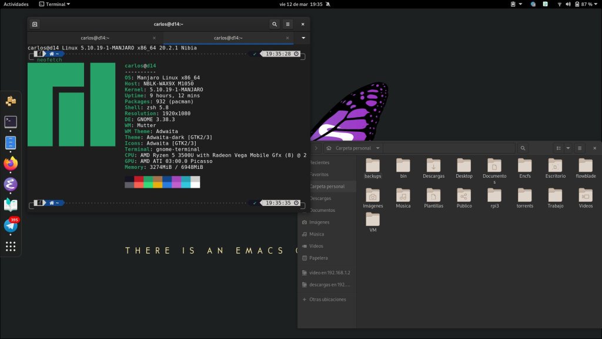Open a new tab in the terminal
The width and height of the screenshot is (602, 339).
35,24
